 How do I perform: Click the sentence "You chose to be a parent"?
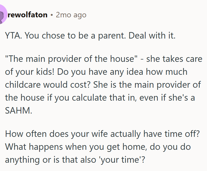click(x=76, y=35)
